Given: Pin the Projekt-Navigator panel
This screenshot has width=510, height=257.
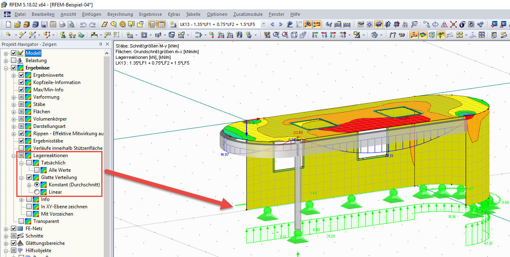Looking at the screenshot, I should click(x=100, y=44).
